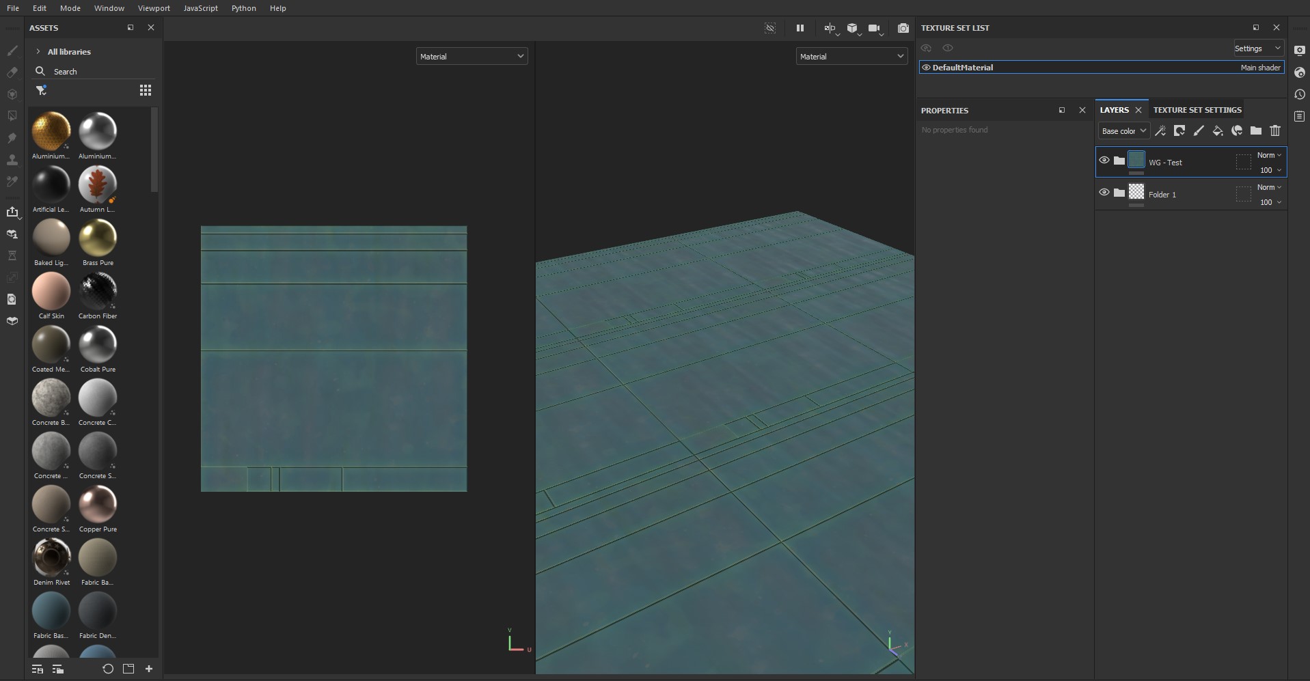Select the Paint brush tool
Image resolution: width=1310 pixels, height=681 pixels.
pyautogui.click(x=12, y=51)
